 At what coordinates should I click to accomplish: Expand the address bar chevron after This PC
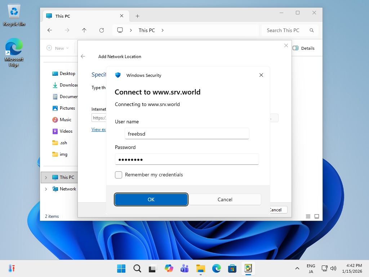click(x=163, y=30)
